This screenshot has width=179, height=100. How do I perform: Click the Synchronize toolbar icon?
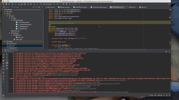(9, 4)
